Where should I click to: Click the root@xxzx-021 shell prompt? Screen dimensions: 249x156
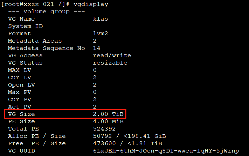click(35, 4)
